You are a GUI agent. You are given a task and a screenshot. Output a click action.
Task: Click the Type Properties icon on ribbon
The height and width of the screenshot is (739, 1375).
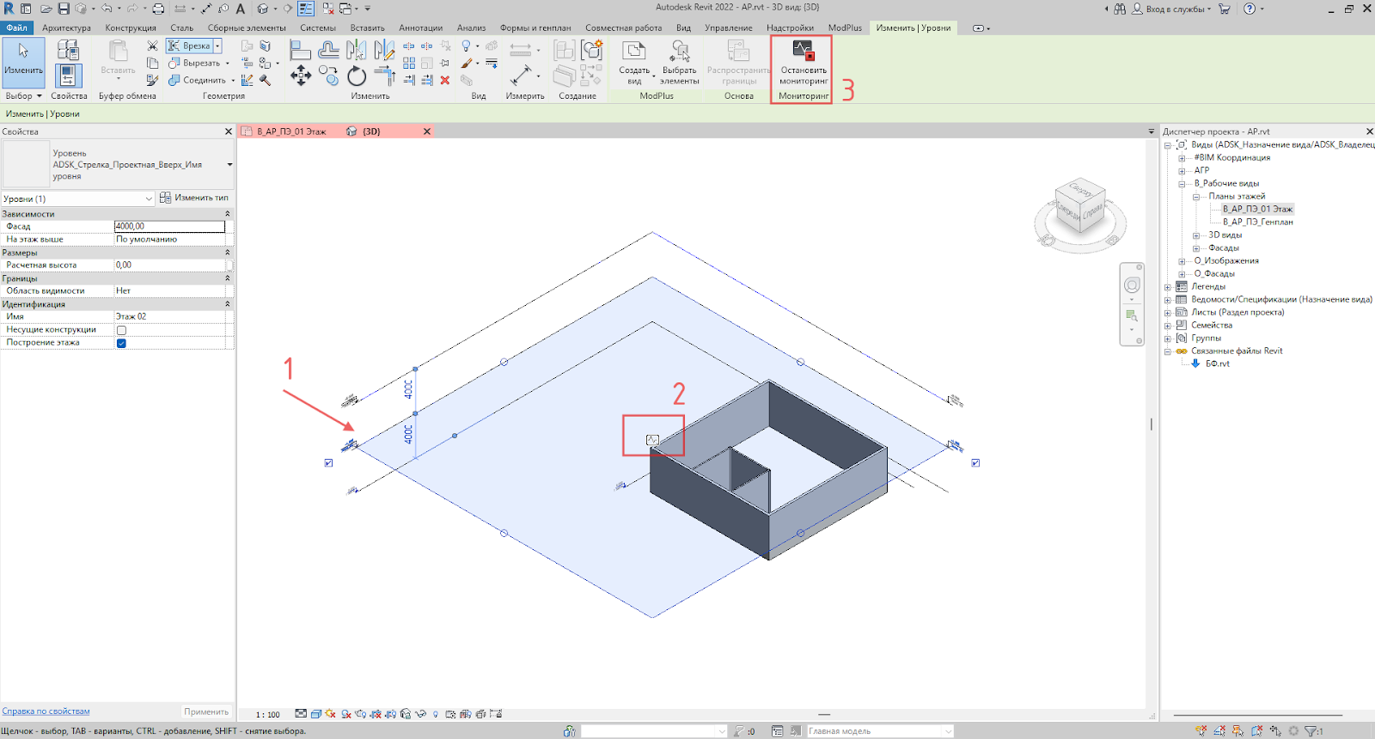pyautogui.click(x=68, y=50)
